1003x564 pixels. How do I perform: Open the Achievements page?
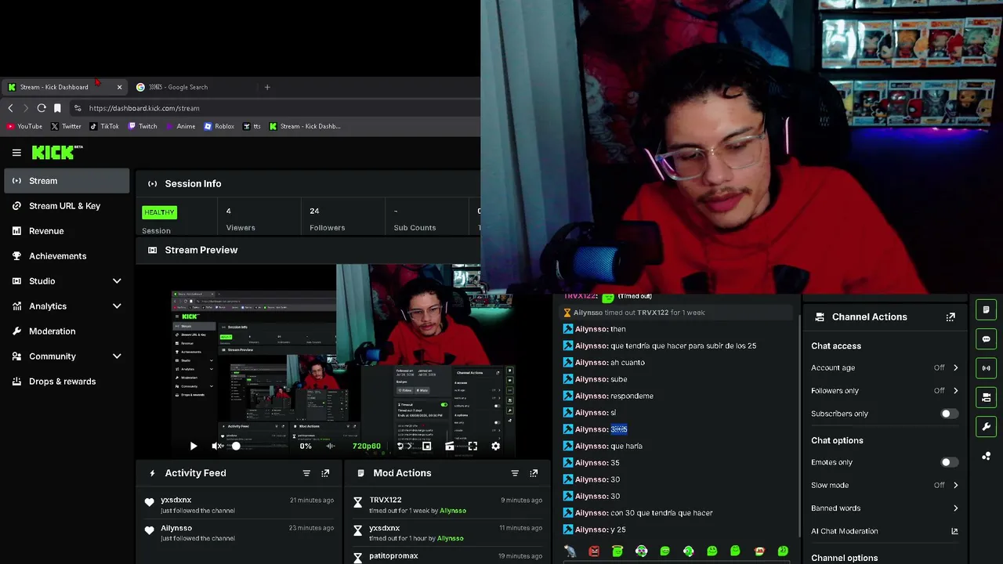tap(67, 256)
